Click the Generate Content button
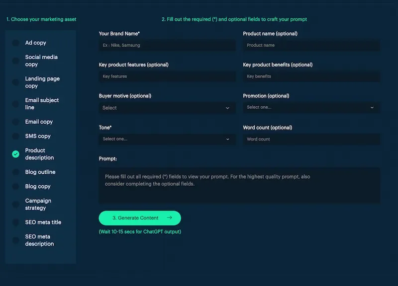 [x=141, y=218]
